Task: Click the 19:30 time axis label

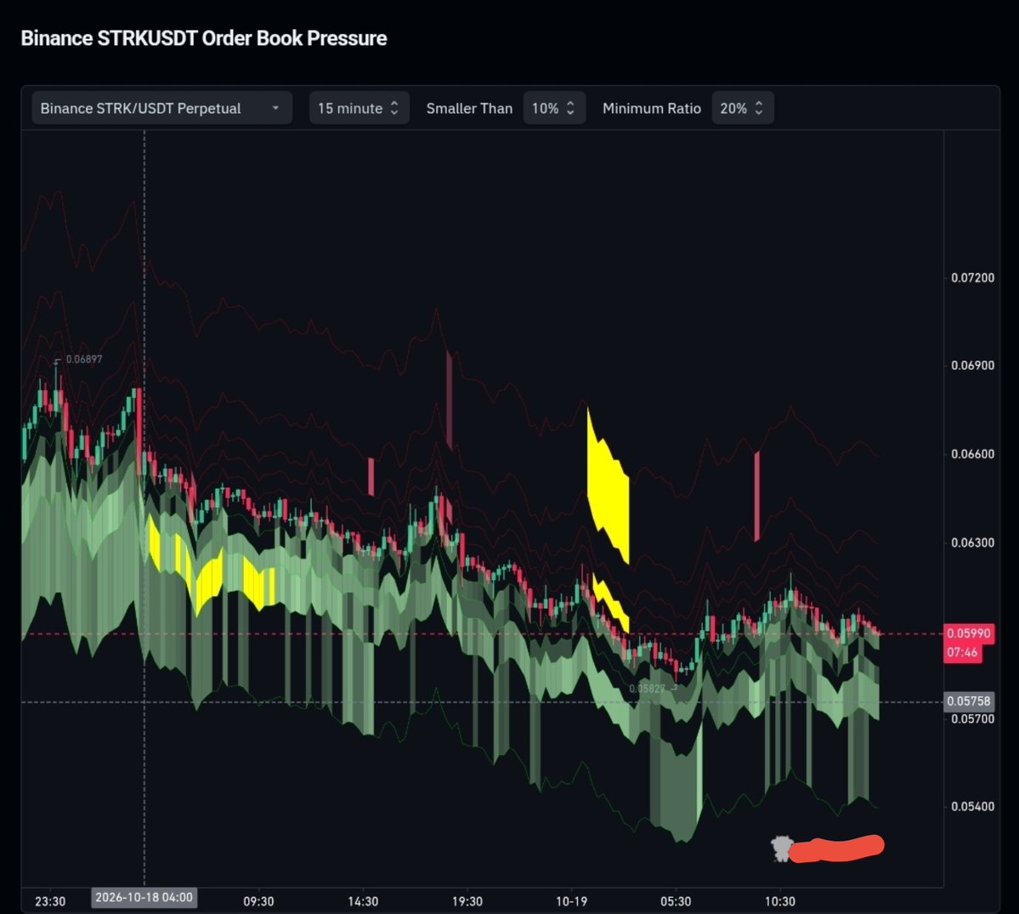Action: 467,901
